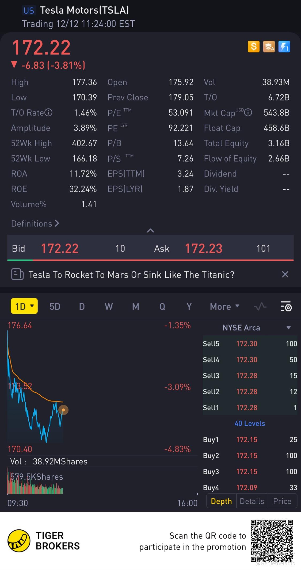Switch chart to M monthly view

point(136,307)
